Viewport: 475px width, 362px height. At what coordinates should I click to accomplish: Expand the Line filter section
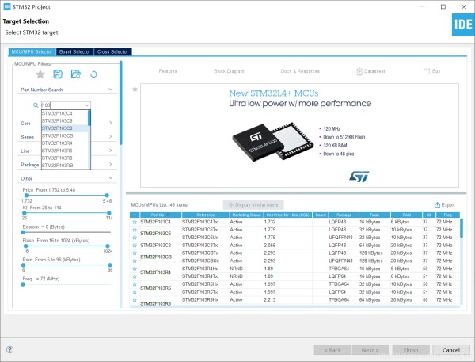click(110, 151)
